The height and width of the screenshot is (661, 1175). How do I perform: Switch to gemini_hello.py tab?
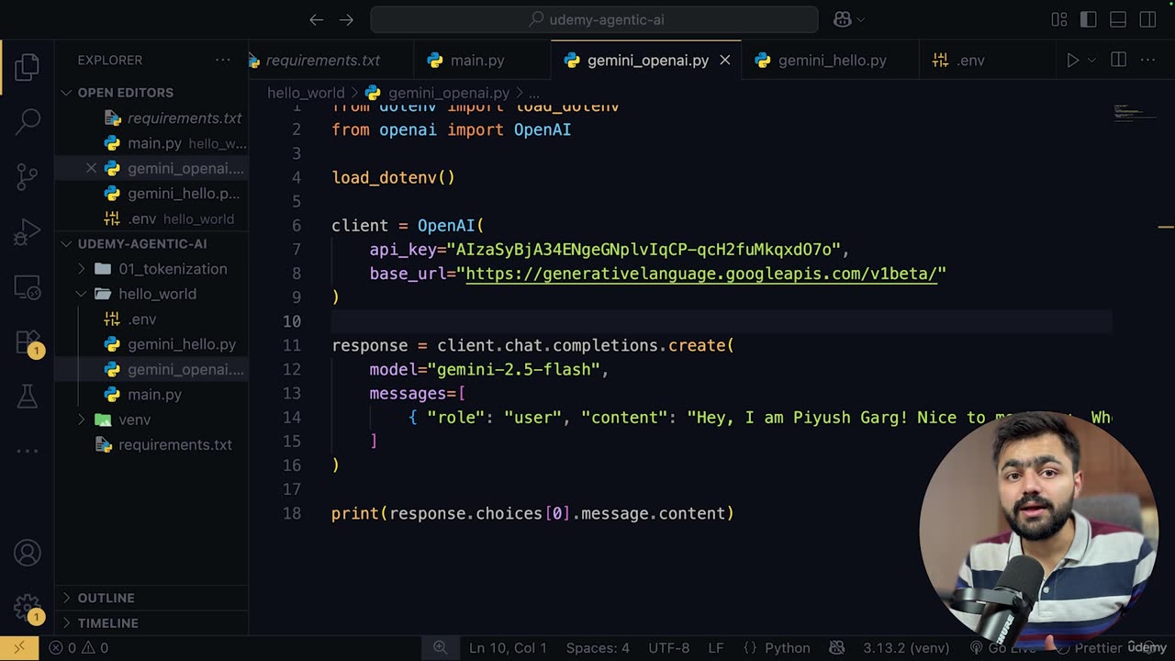[832, 60]
